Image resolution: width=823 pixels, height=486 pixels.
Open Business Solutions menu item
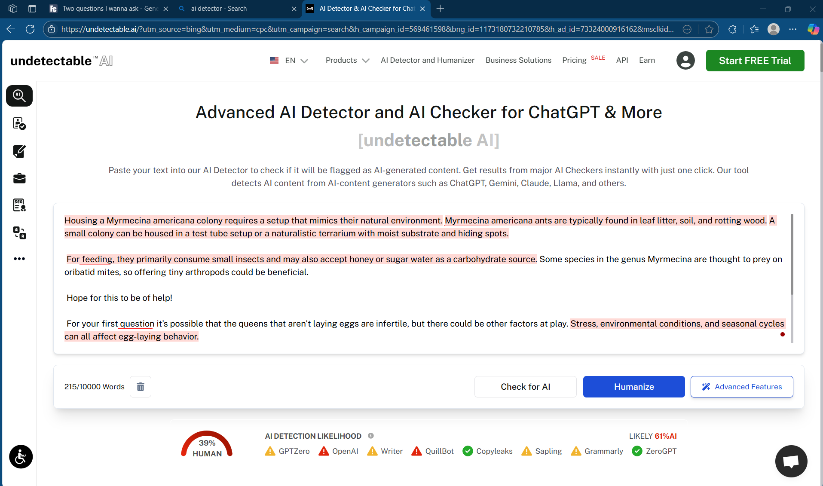pos(518,61)
